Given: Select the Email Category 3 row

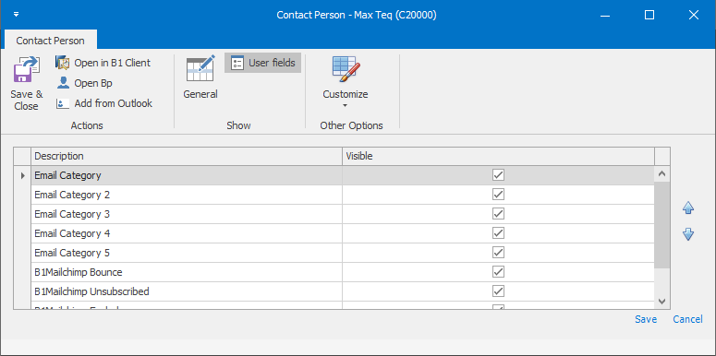Looking at the screenshot, I should point(343,214).
